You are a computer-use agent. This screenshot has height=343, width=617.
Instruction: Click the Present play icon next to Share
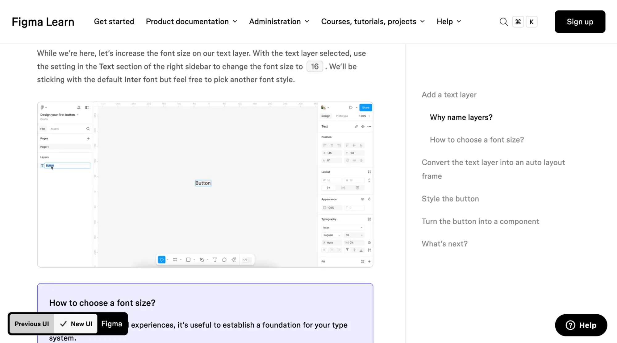351,108
